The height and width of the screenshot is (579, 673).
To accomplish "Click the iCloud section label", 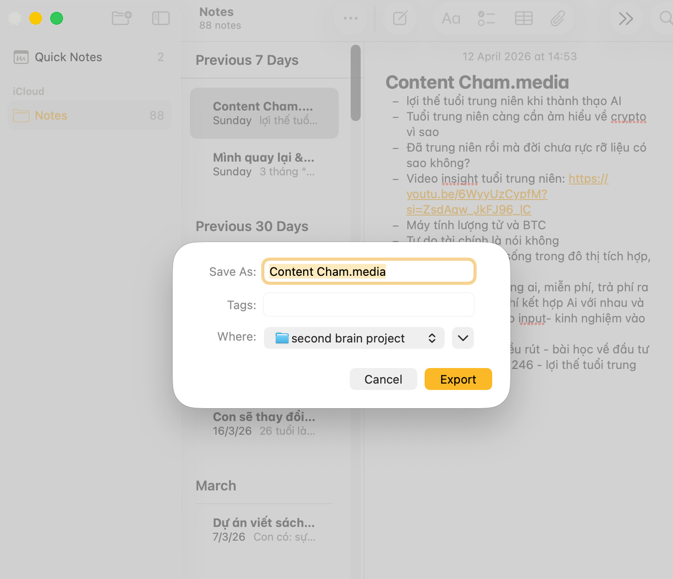I will (28, 91).
